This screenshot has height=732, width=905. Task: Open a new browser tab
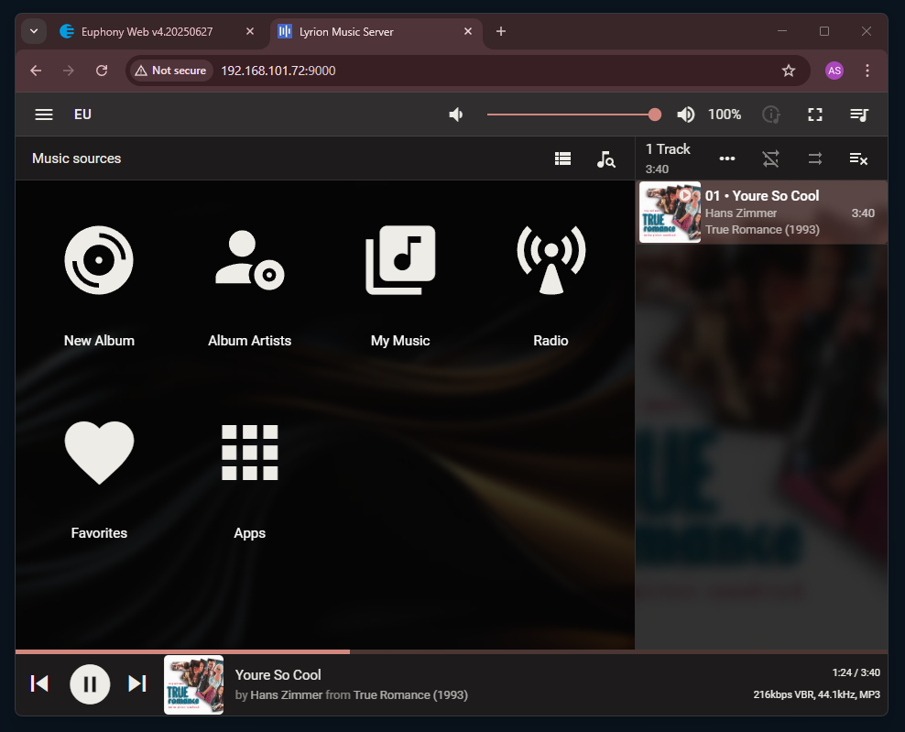point(501,31)
